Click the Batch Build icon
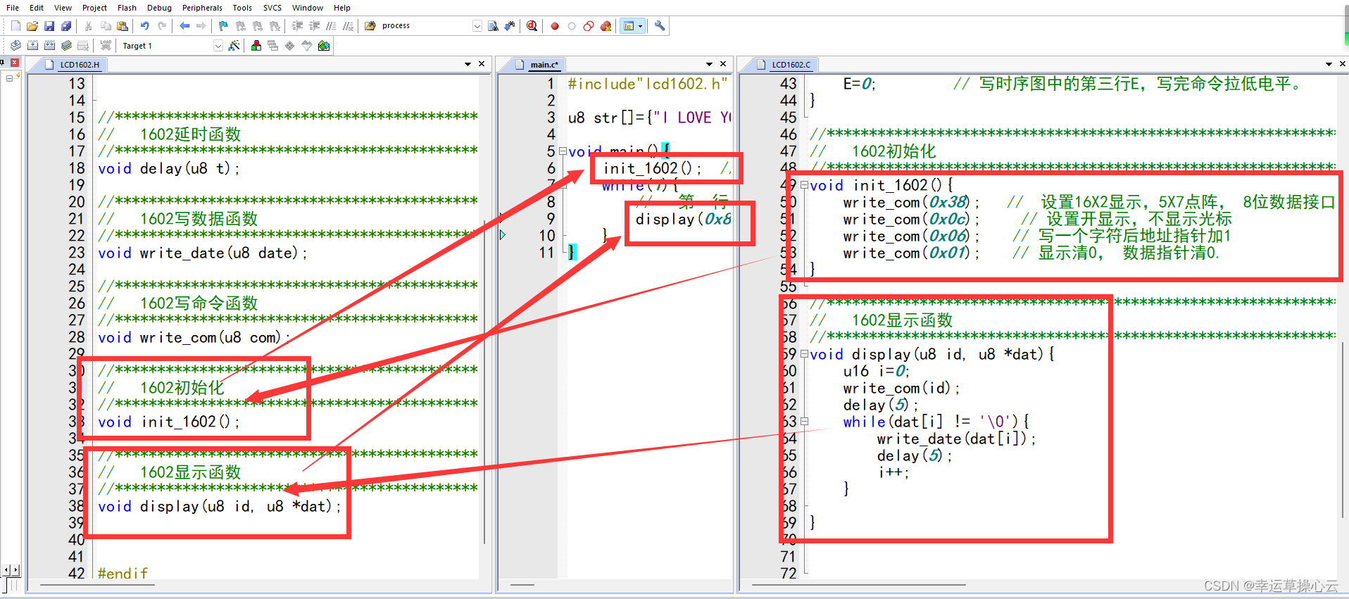 point(66,46)
